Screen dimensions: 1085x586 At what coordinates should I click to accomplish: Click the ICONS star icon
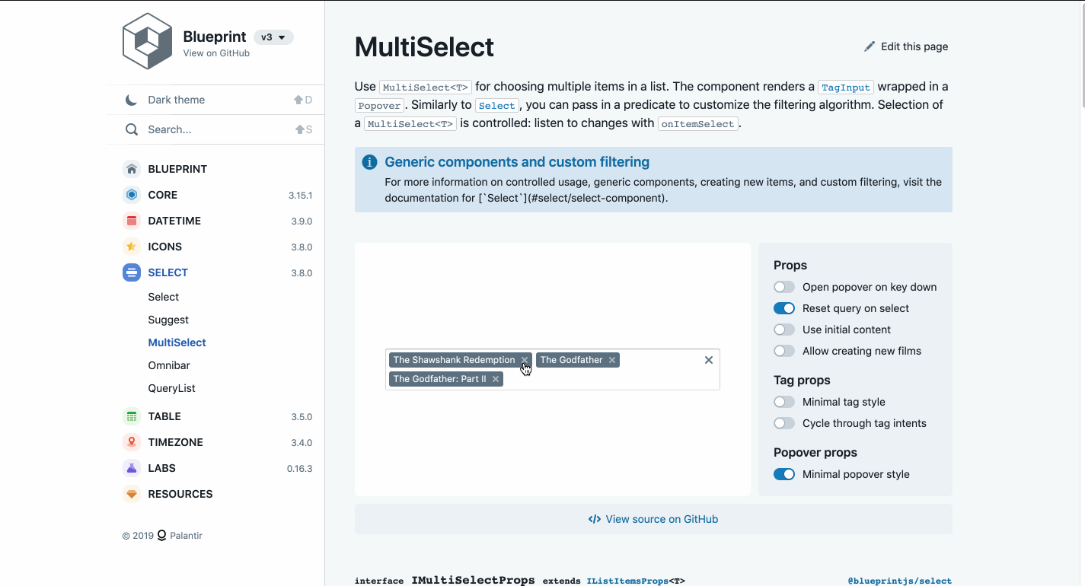(131, 247)
